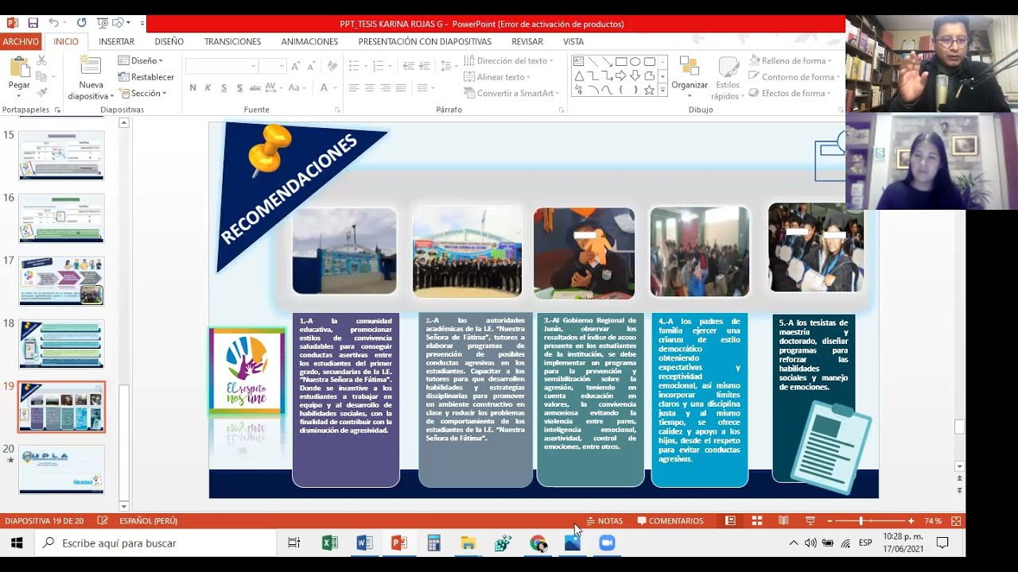Toggle underline (S) formatting
Viewport: 1018px width, 572px height.
click(224, 87)
